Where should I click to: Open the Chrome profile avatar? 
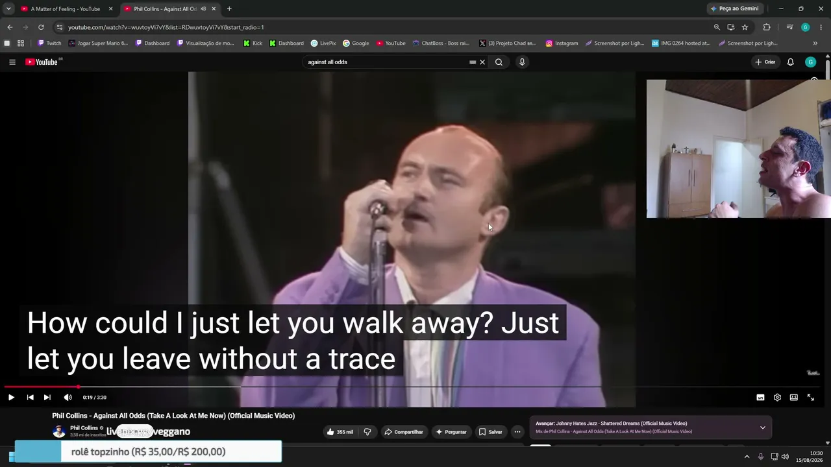(805, 27)
